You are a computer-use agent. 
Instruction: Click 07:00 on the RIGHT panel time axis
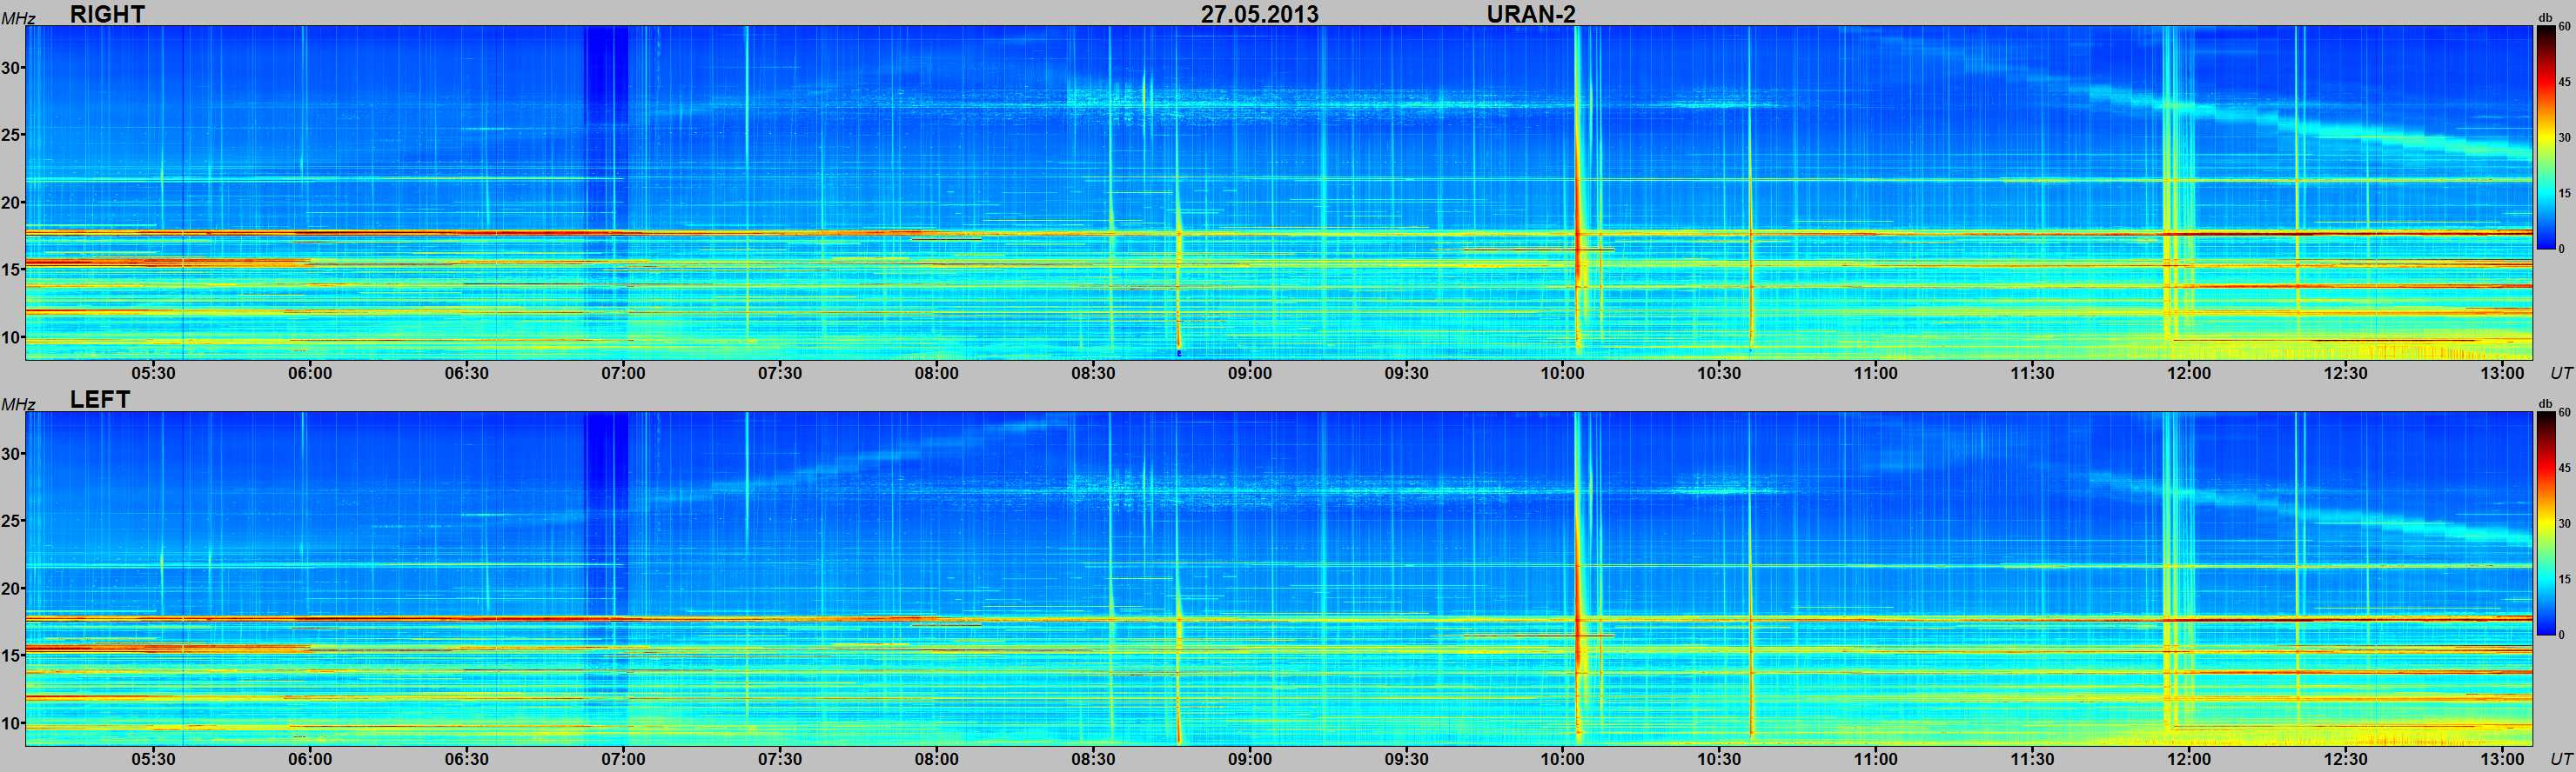pos(623,374)
